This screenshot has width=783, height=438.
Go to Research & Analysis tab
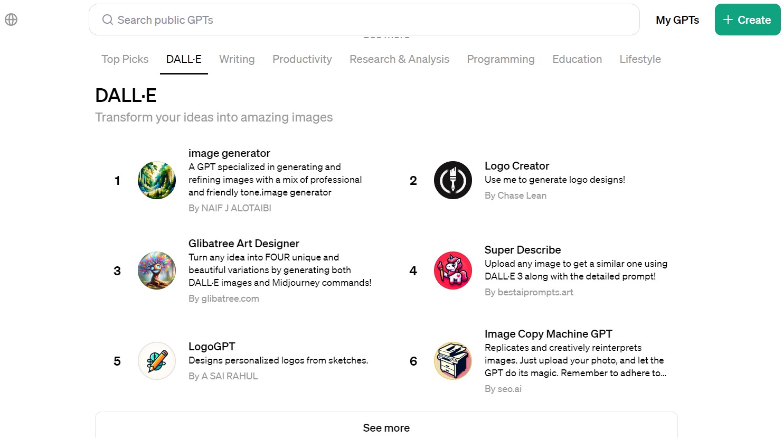coord(399,59)
